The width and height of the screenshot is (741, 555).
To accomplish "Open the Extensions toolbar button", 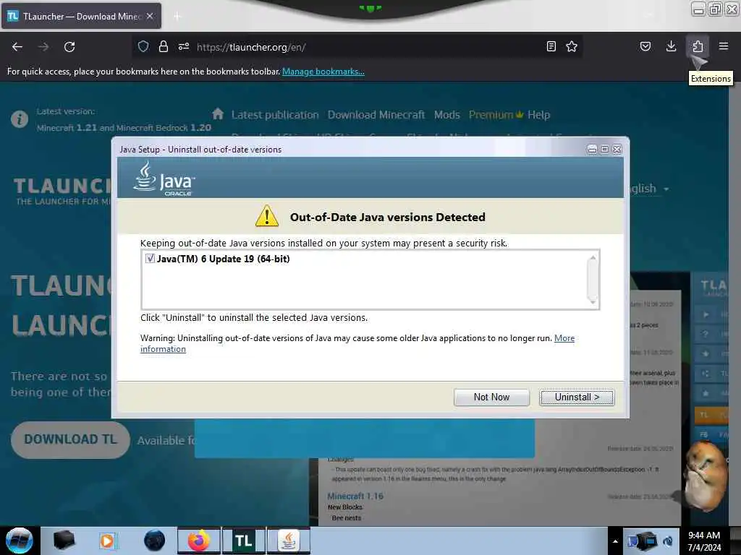I will click(698, 46).
